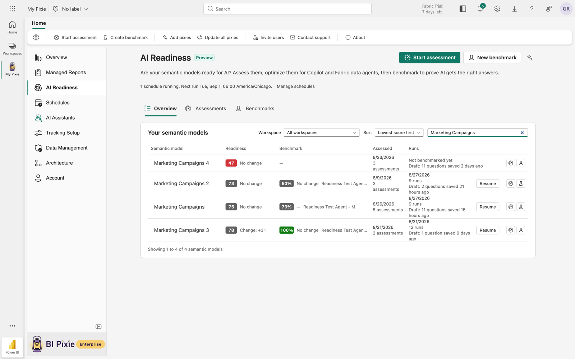Open the Sort Lowest score first dropdown
This screenshot has height=359, width=575.
[x=399, y=132]
